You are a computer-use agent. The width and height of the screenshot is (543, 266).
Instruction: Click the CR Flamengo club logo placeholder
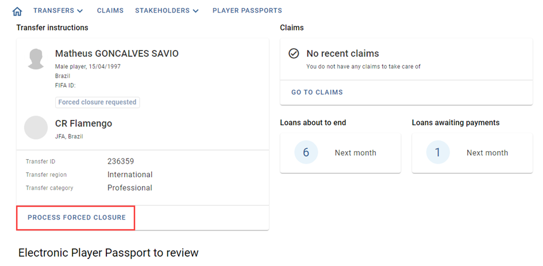click(36, 128)
